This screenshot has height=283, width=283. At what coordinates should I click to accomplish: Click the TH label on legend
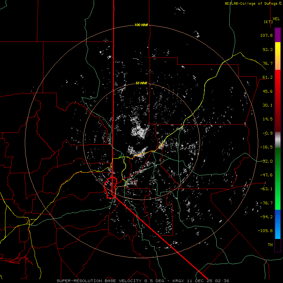coord(270,245)
